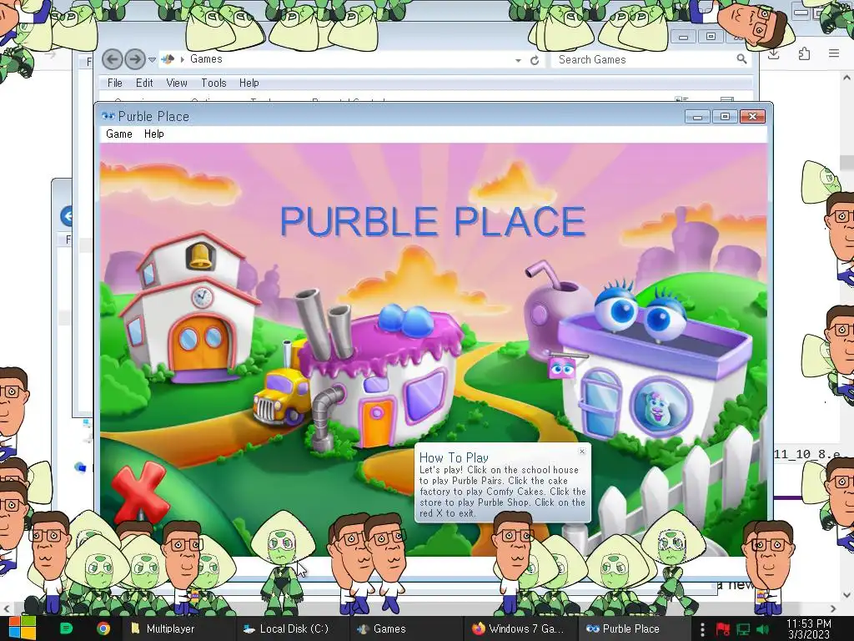Click the search magnifier icon in Games
This screenshot has height=641, width=854.
(x=741, y=59)
